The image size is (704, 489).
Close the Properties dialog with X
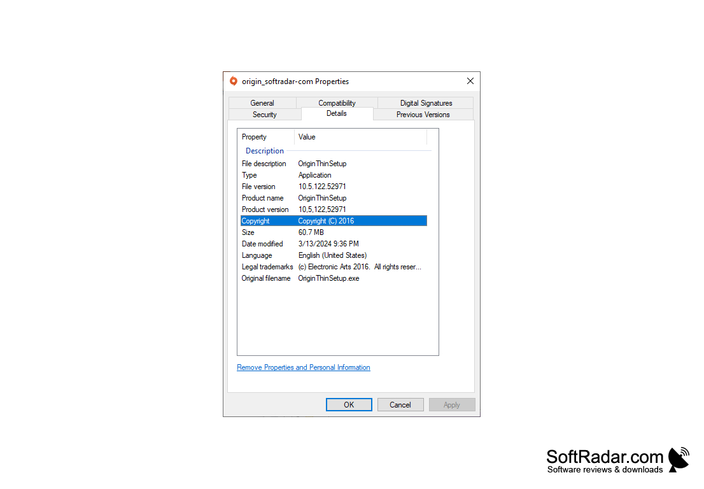click(470, 81)
